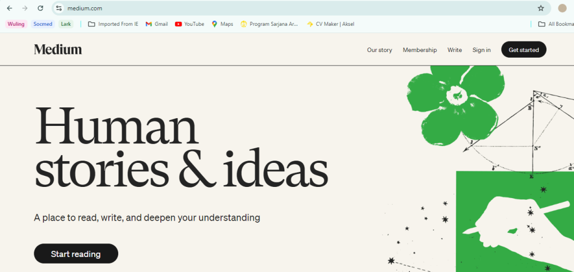Screen dimensions: 574x272
Task: Click the medium.com address bar
Action: (x=280, y=8)
